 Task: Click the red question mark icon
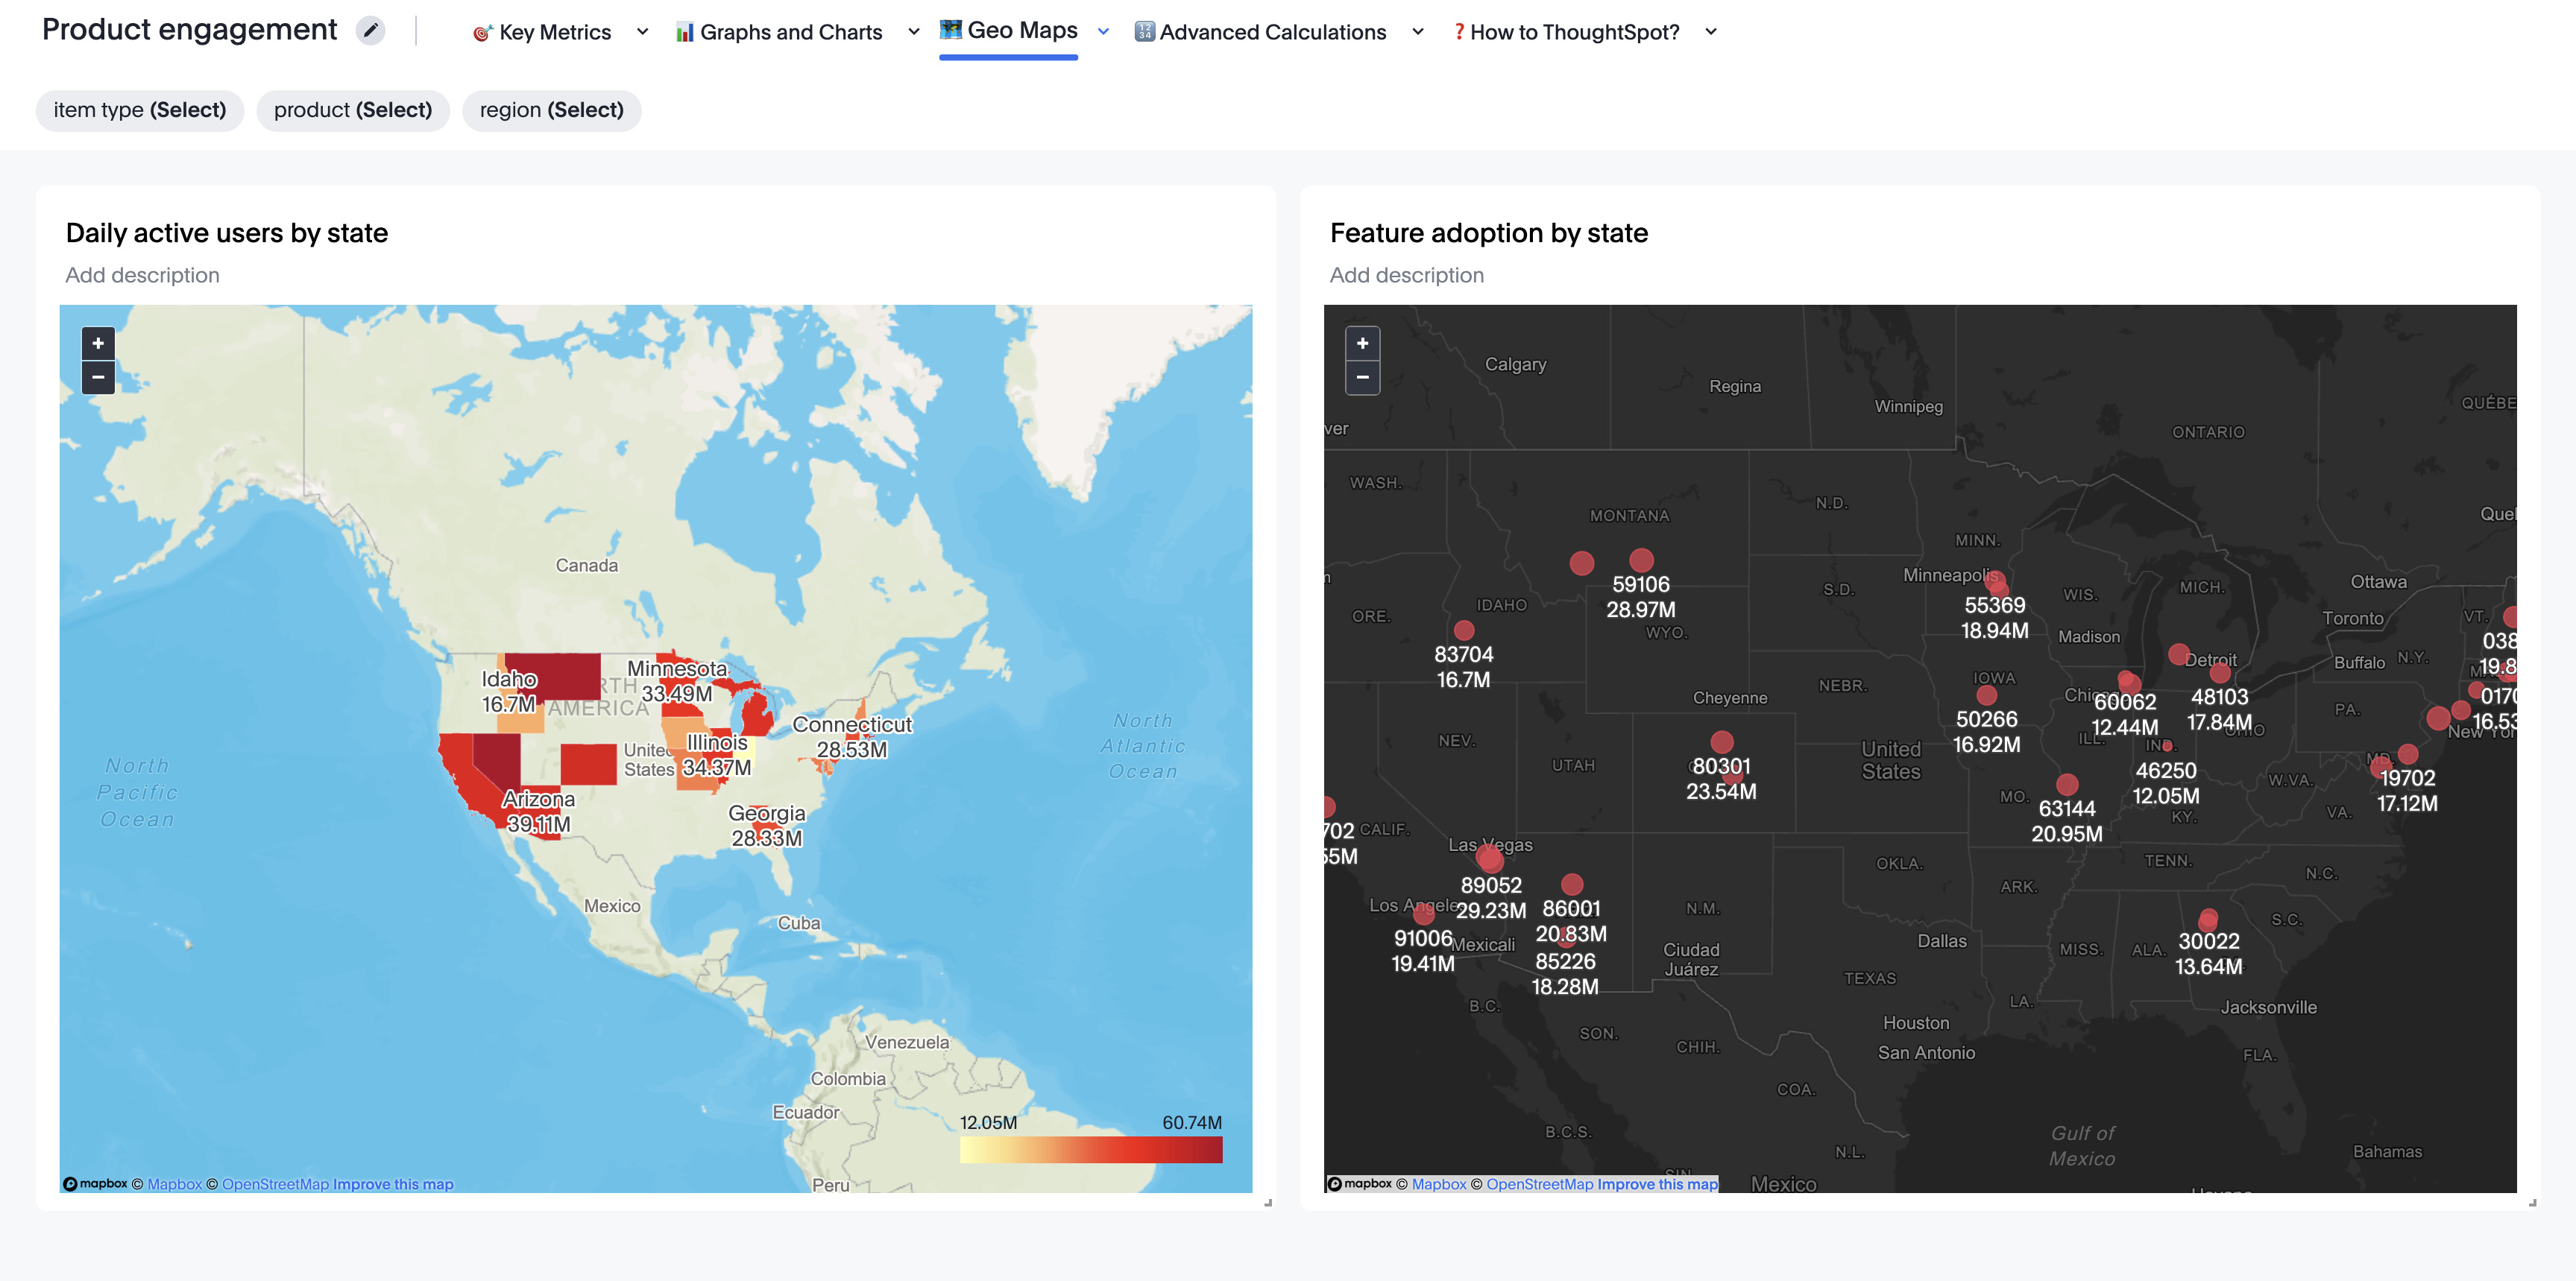(1459, 32)
